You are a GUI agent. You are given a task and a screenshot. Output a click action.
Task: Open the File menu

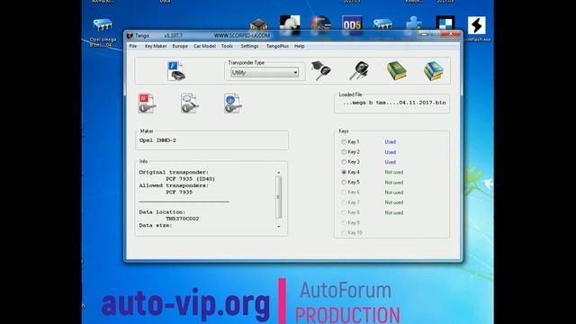(x=133, y=46)
